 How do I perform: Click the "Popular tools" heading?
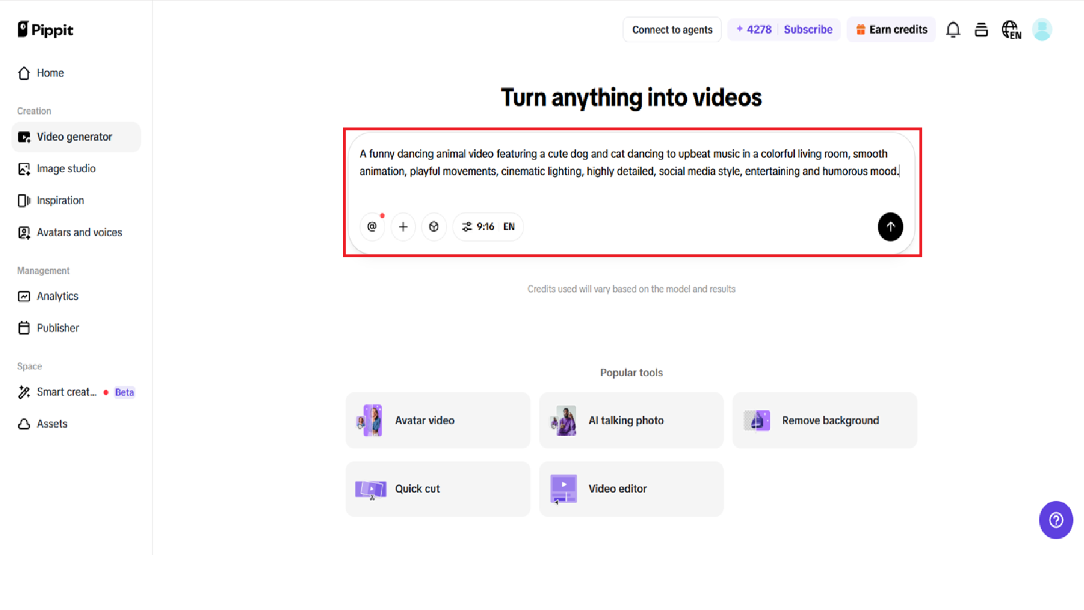[631, 373]
